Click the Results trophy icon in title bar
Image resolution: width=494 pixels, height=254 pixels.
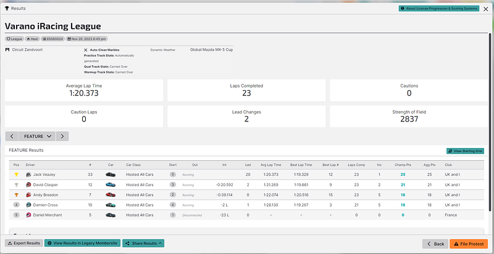(7, 9)
